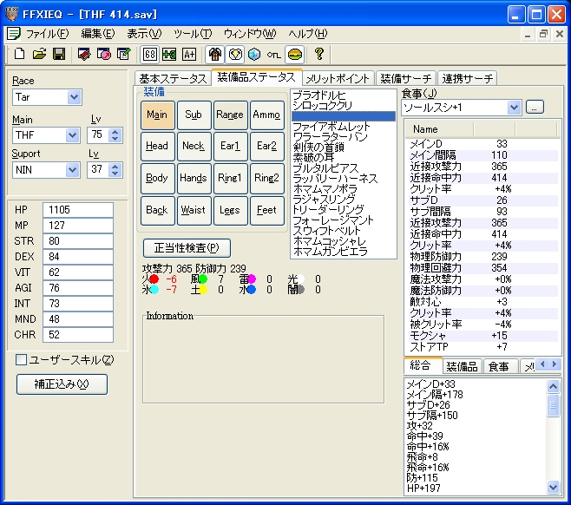This screenshot has height=505, width=571.
Task: Open the ウィンドウ(W) menu
Action: pyautogui.click(x=250, y=34)
